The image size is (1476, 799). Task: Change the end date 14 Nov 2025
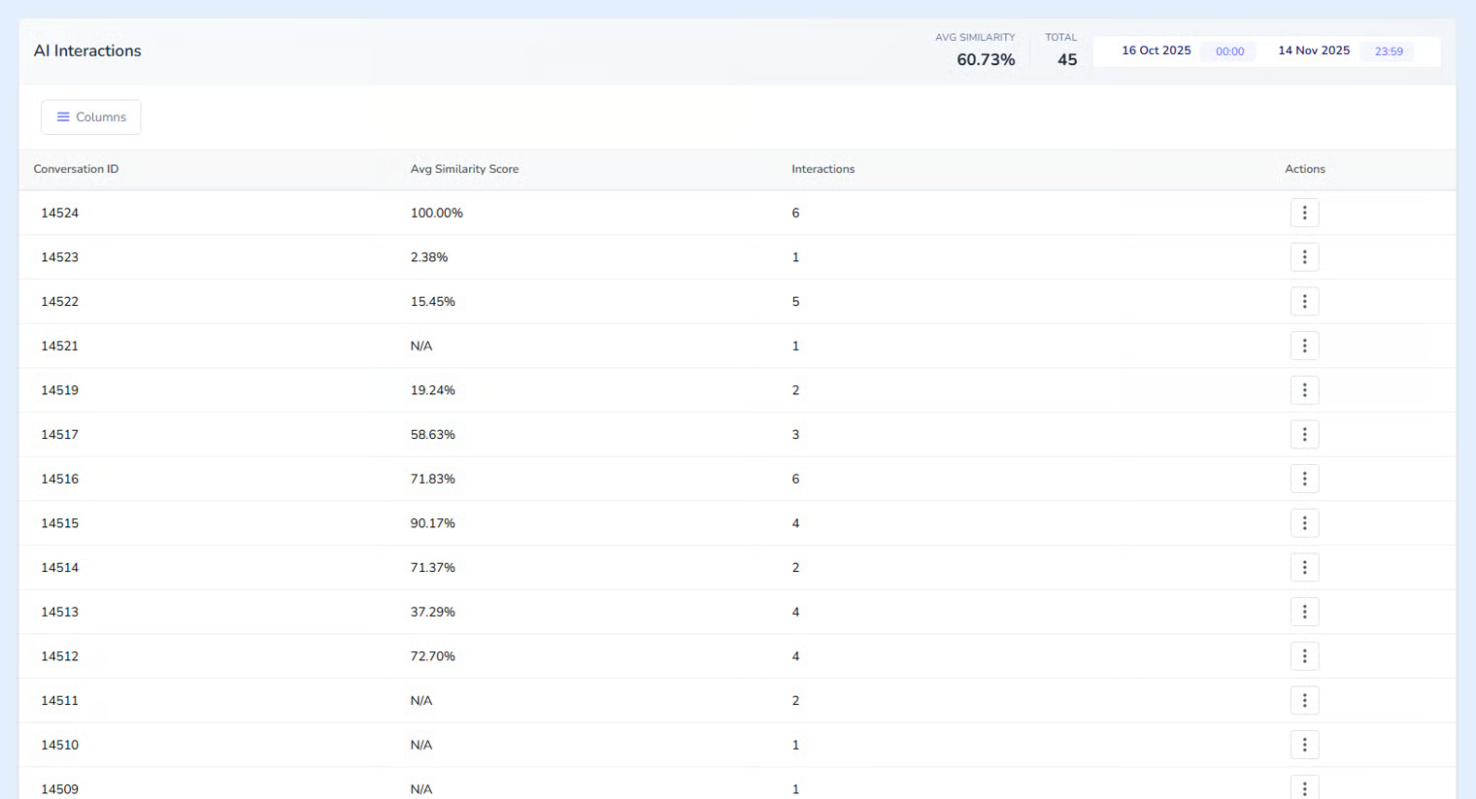[1313, 50]
